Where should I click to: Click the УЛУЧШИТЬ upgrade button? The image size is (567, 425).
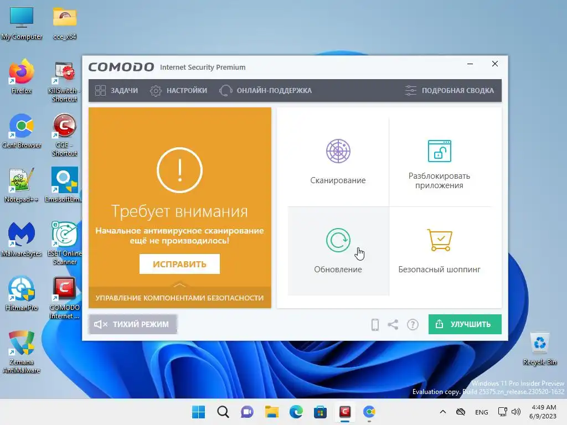(x=465, y=324)
